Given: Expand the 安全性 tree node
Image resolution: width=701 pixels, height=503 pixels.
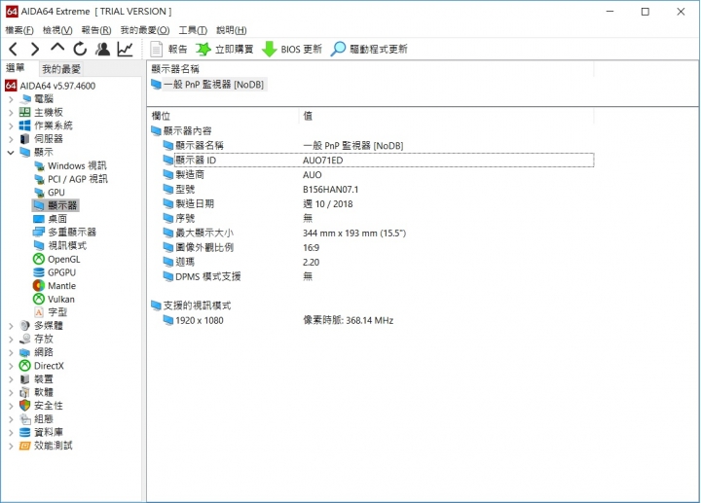Looking at the screenshot, I should tap(11, 406).
